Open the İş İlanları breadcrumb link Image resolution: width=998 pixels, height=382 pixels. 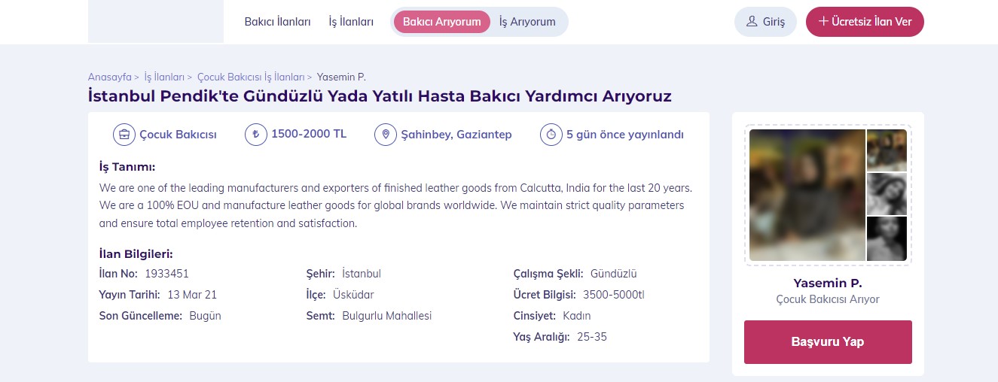tap(164, 77)
